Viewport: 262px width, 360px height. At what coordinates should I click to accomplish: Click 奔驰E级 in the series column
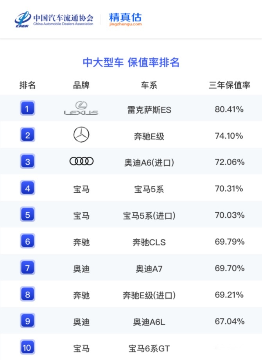149,136
